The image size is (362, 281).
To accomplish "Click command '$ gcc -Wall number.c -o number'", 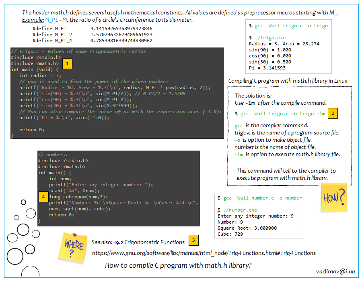I will (260, 198).
